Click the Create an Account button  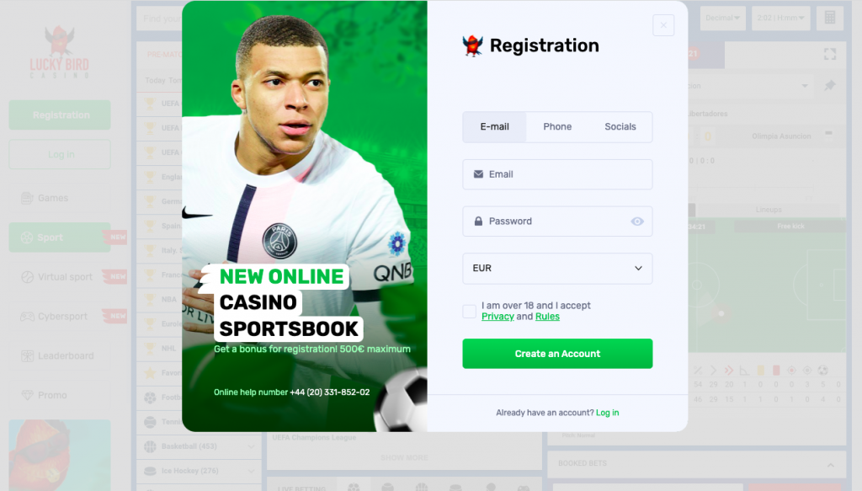557,354
